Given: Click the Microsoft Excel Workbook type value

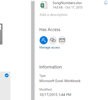Looking at the screenshot, I should [60, 81].
